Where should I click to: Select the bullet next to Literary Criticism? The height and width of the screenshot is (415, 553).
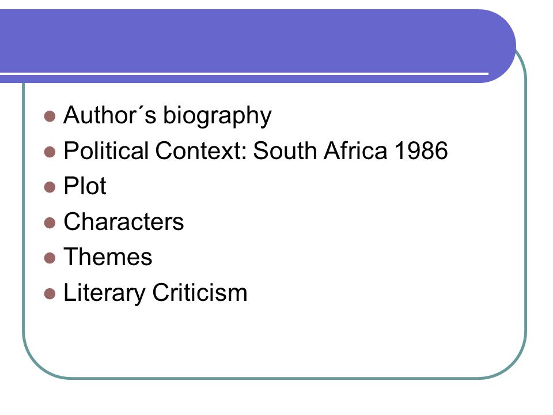(50, 294)
